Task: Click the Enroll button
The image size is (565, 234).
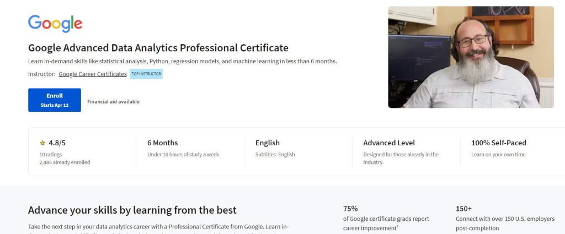Action: (55, 100)
